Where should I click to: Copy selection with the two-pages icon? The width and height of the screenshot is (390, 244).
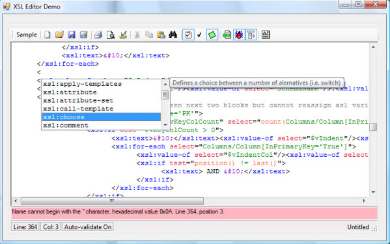pos(149,34)
